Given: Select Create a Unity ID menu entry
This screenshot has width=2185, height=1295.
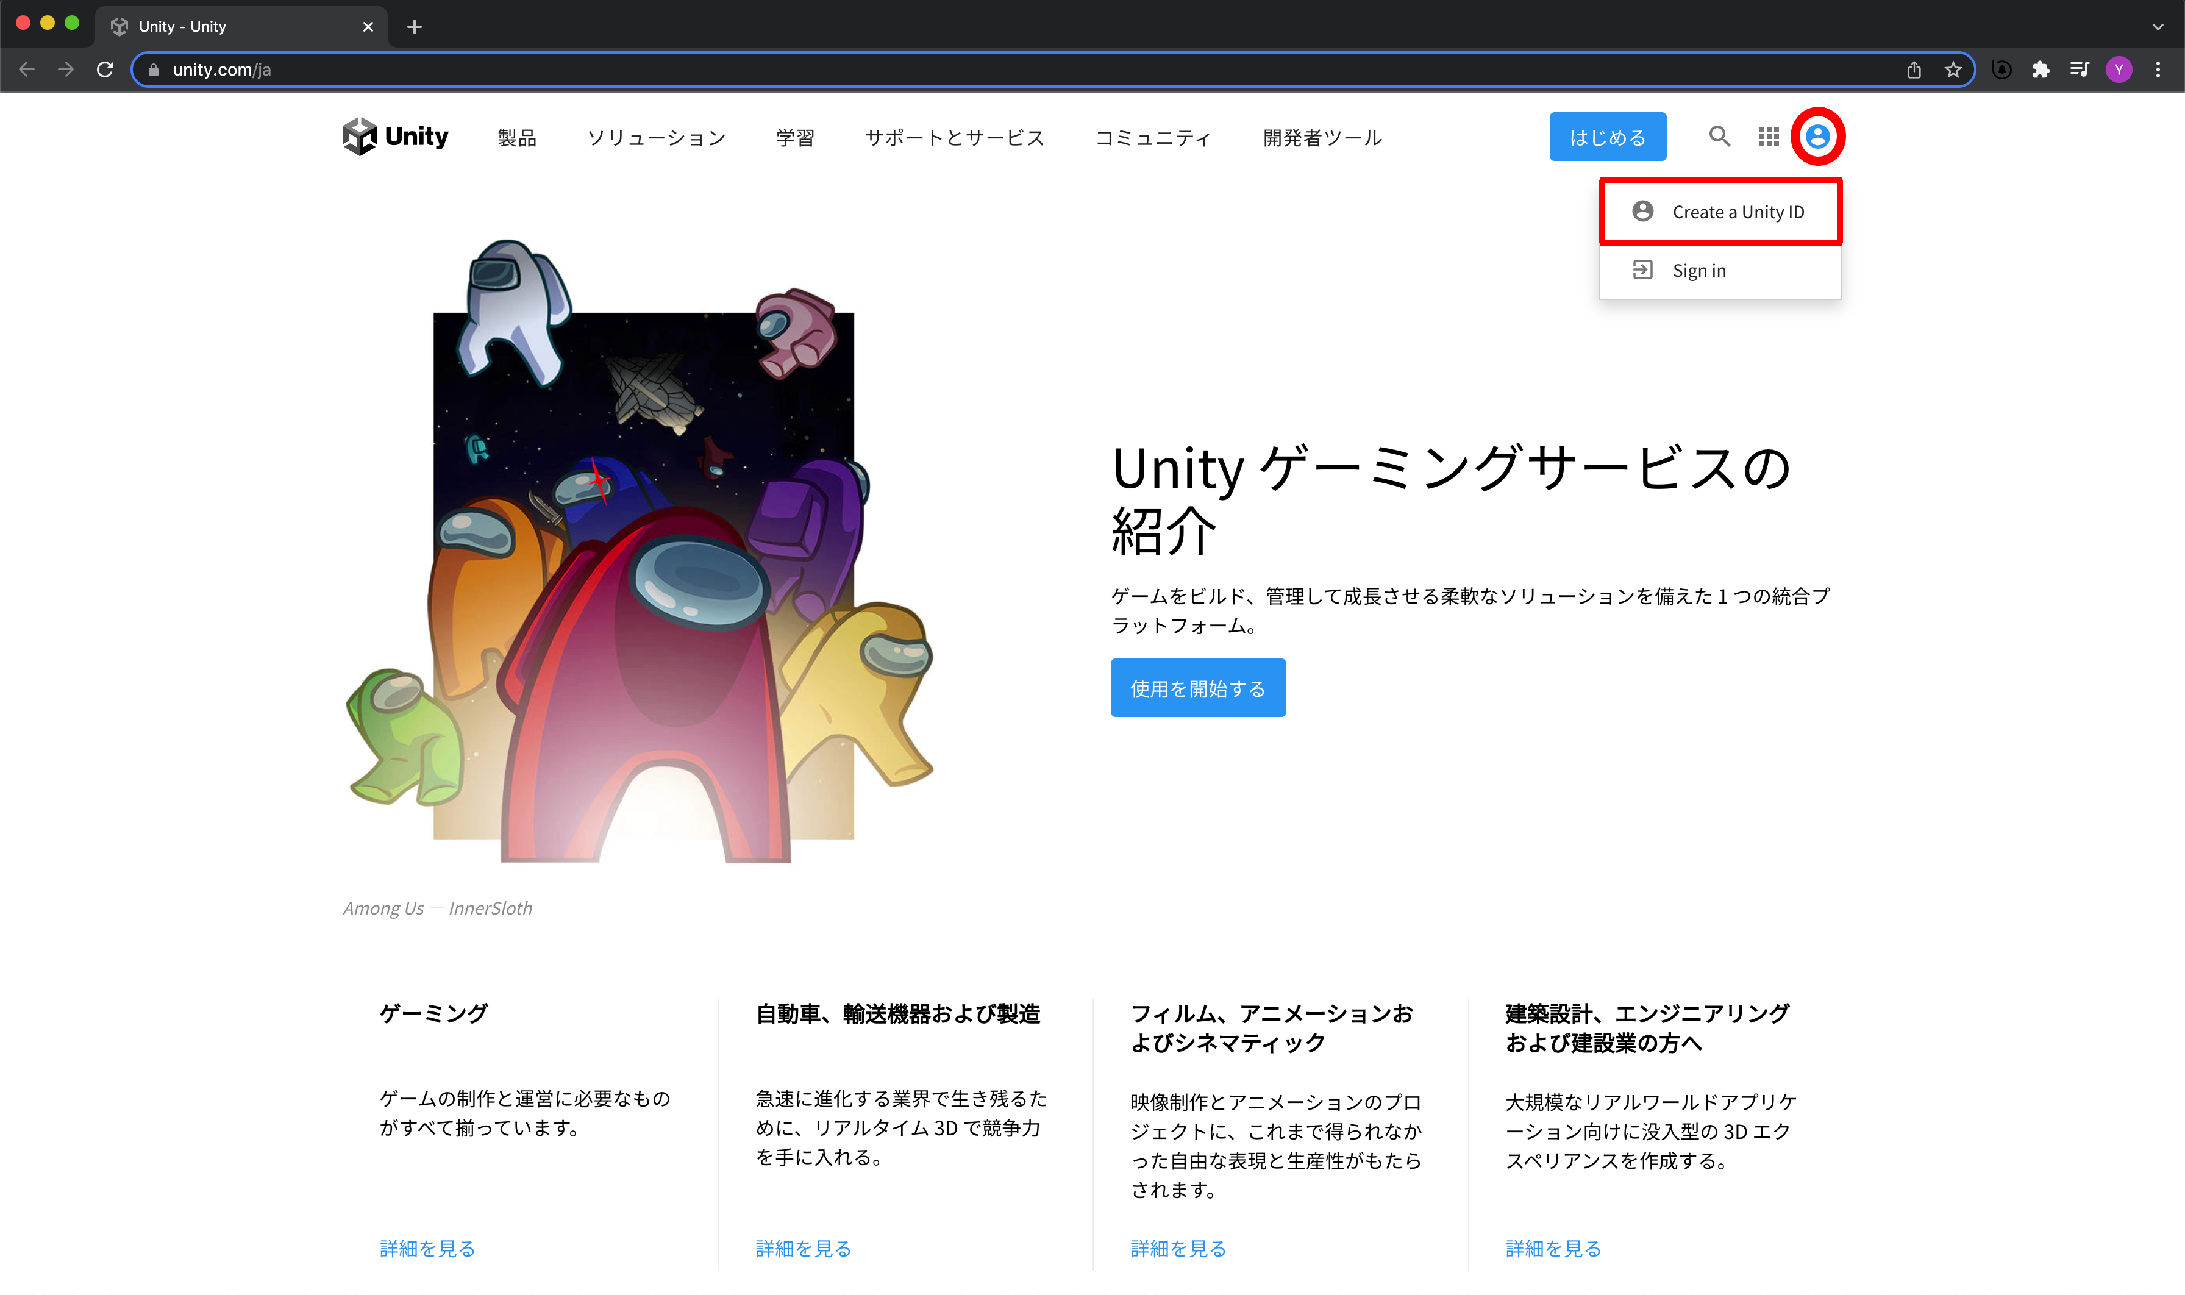Looking at the screenshot, I should (x=1720, y=212).
